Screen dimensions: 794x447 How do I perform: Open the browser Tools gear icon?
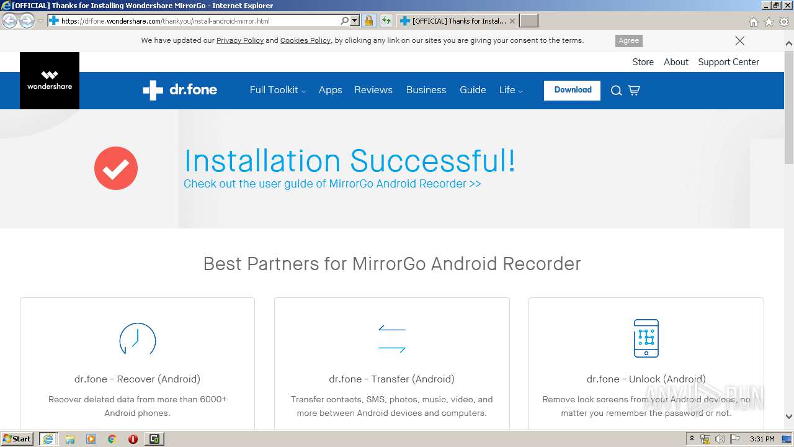click(784, 22)
